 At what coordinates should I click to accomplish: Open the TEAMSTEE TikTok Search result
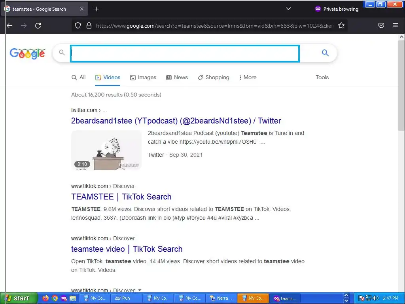121,197
